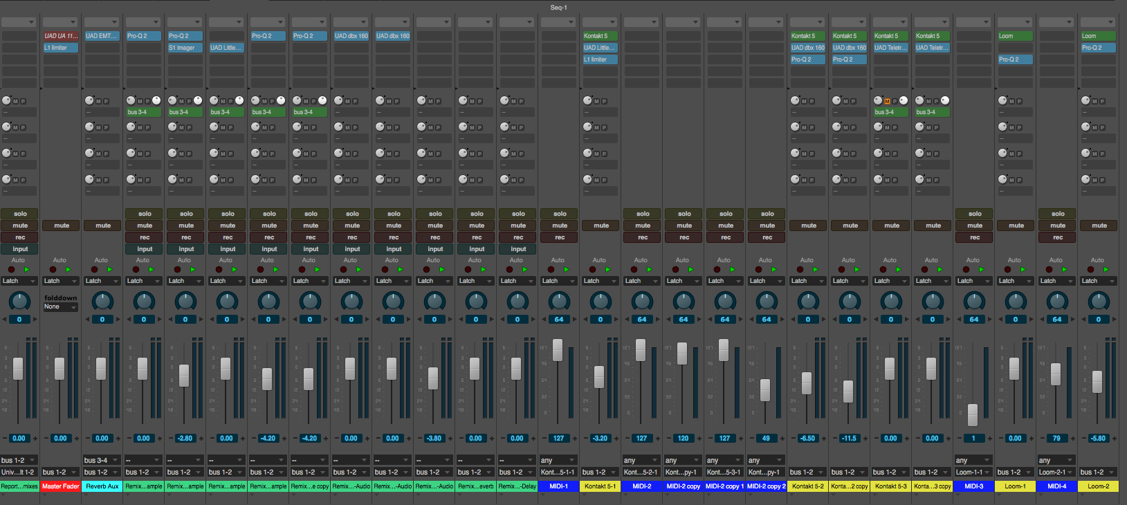
Task: Select the Master Fader track name label
Action: [61, 486]
